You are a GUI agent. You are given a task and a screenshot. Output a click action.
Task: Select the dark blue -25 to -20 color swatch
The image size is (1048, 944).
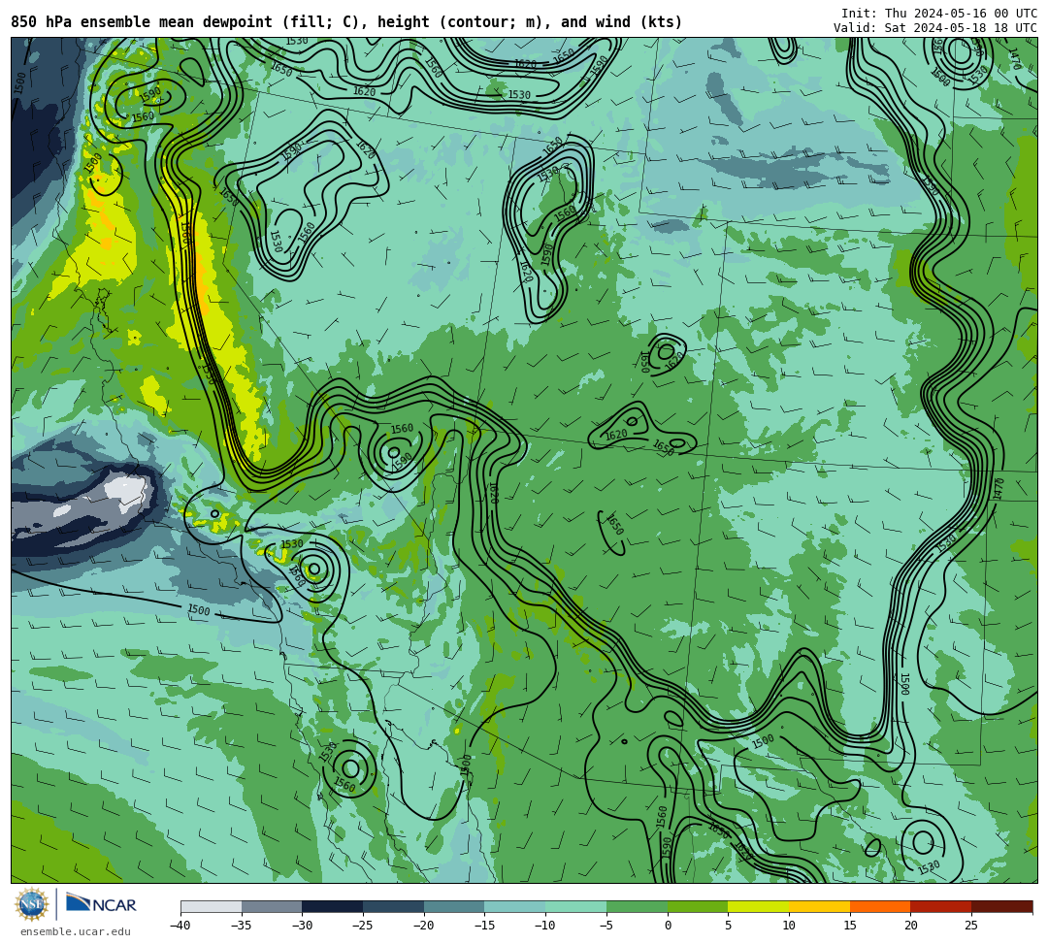tap(394, 906)
